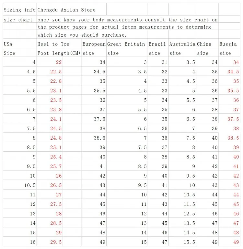Viewport: 243px width, 249px height.
Task: Select the 'Australia' column header
Action: [x=182, y=44]
